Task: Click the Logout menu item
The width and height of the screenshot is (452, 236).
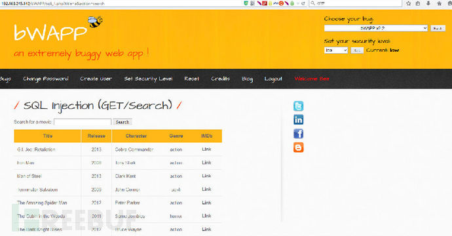Action: [273, 79]
